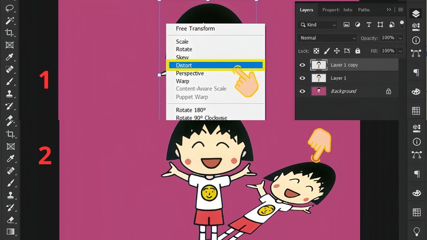Choose Skew from context menu

click(182, 57)
